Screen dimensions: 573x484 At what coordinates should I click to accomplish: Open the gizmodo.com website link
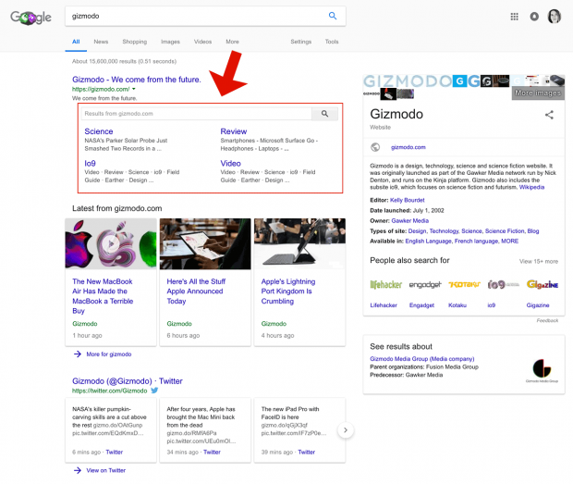[x=408, y=147]
